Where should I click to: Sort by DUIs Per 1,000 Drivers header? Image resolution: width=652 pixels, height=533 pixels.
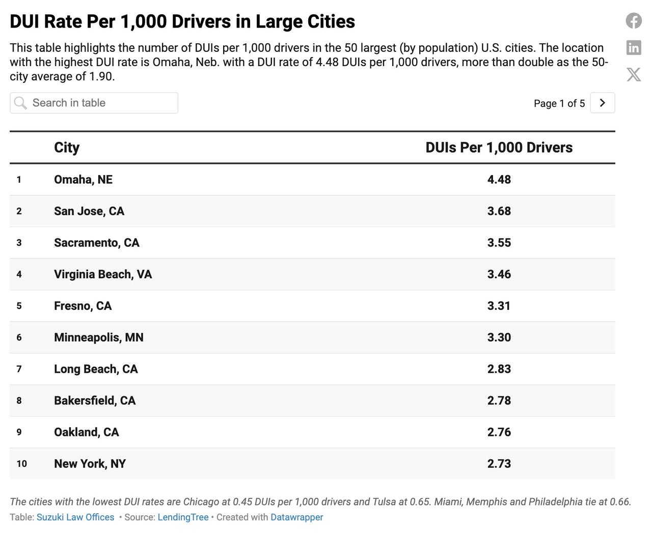click(499, 147)
